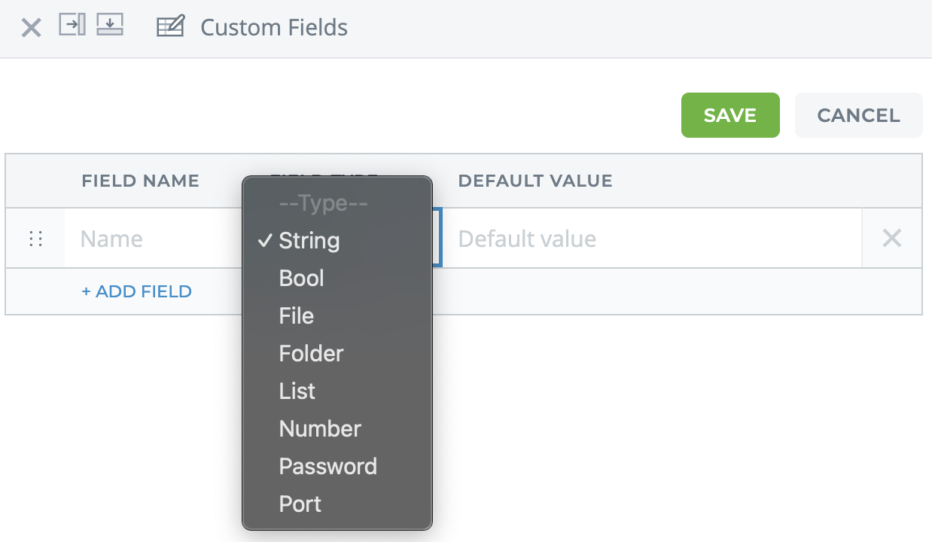Click the dock-to-right panel icon
Image resolution: width=932 pixels, height=542 pixels.
click(x=72, y=24)
